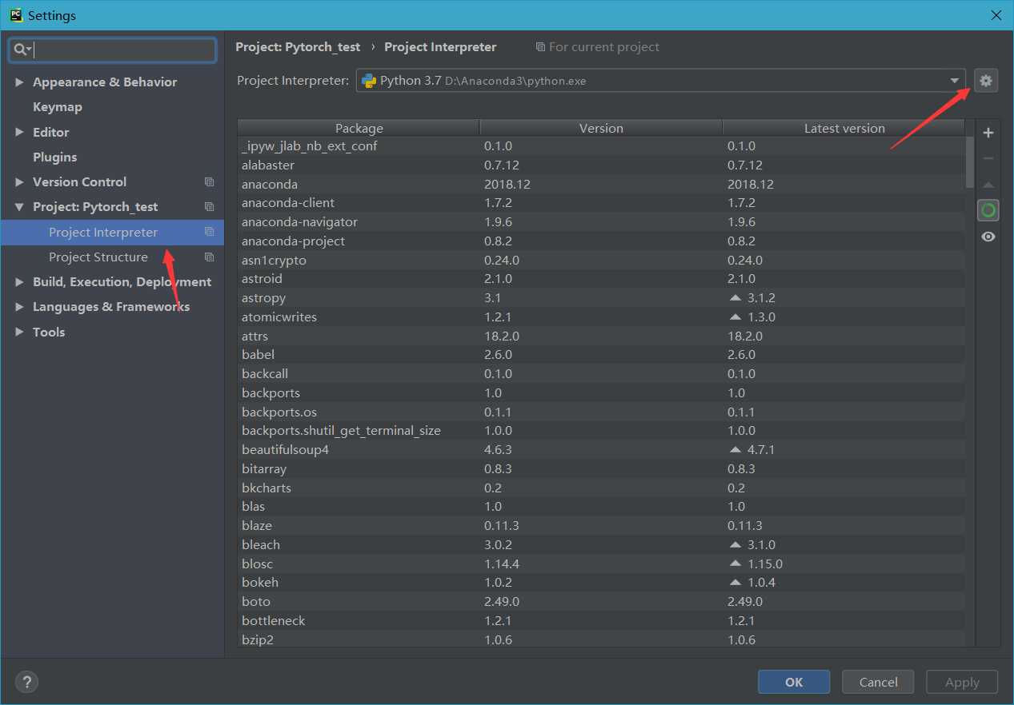Select the boto package row
This screenshot has height=705, width=1014.
click(x=601, y=601)
